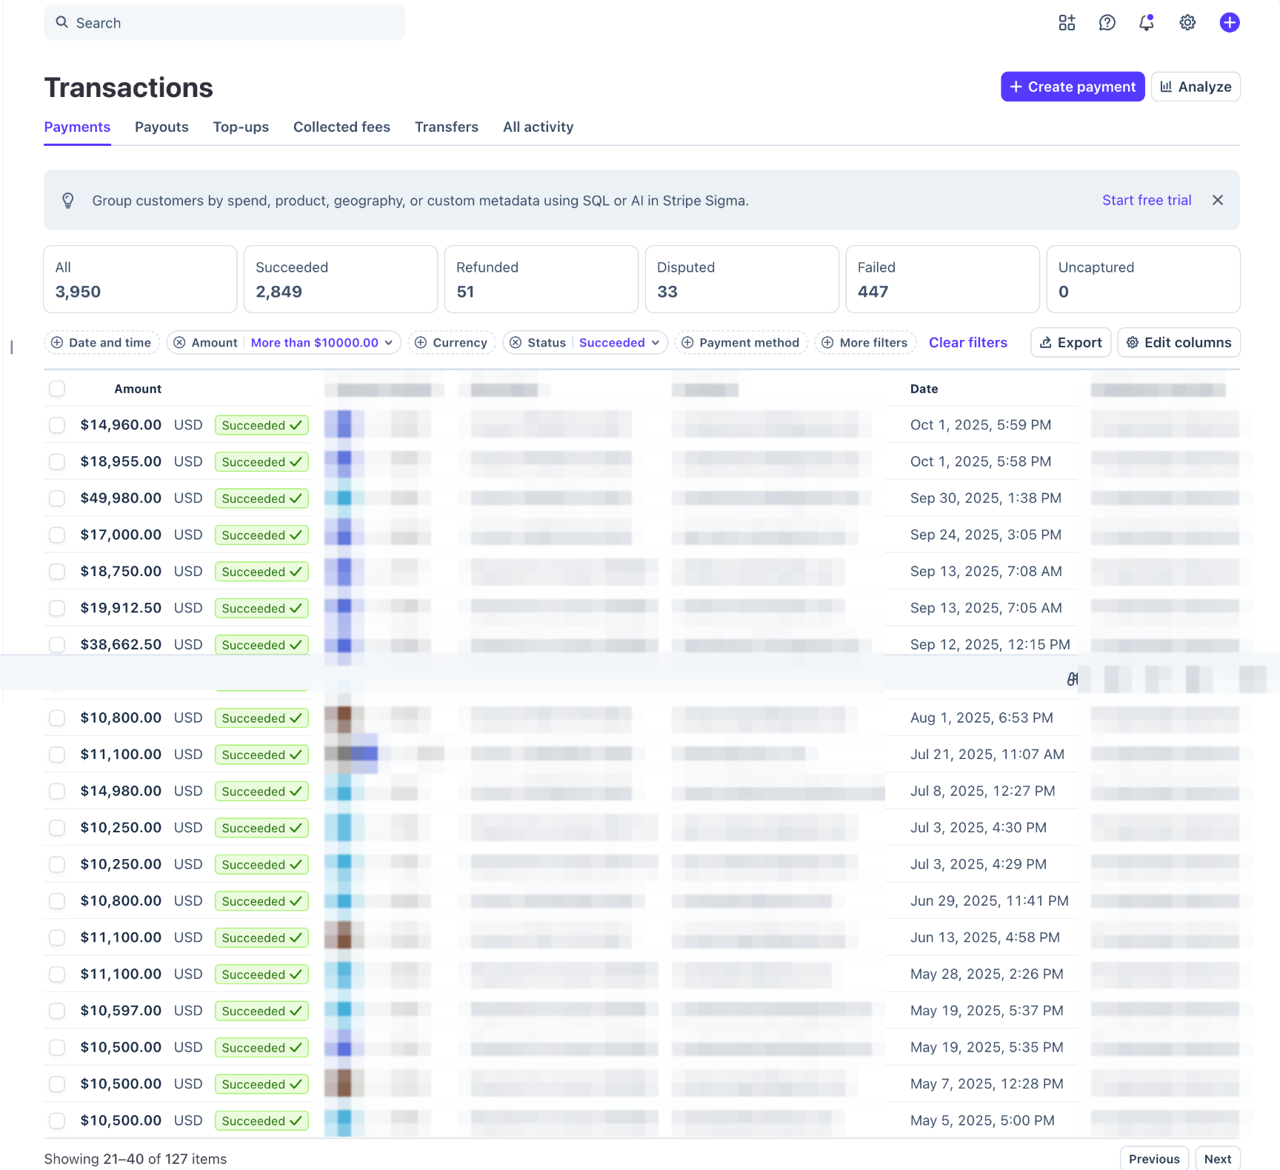Viewport: 1280px width, 1170px height.
Task: Click the purple plus create icon
Action: [1230, 23]
